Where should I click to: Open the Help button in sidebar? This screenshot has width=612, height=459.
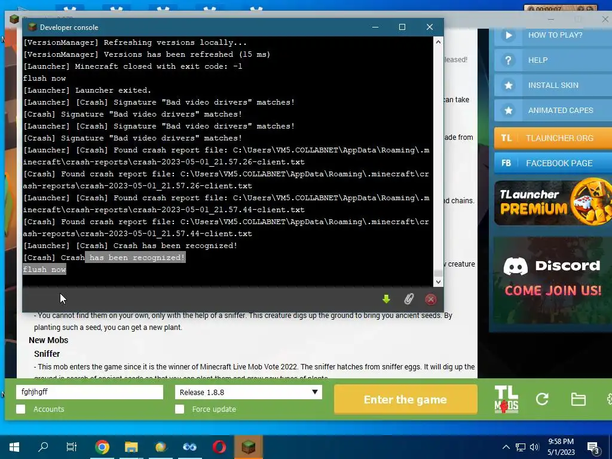(x=553, y=60)
